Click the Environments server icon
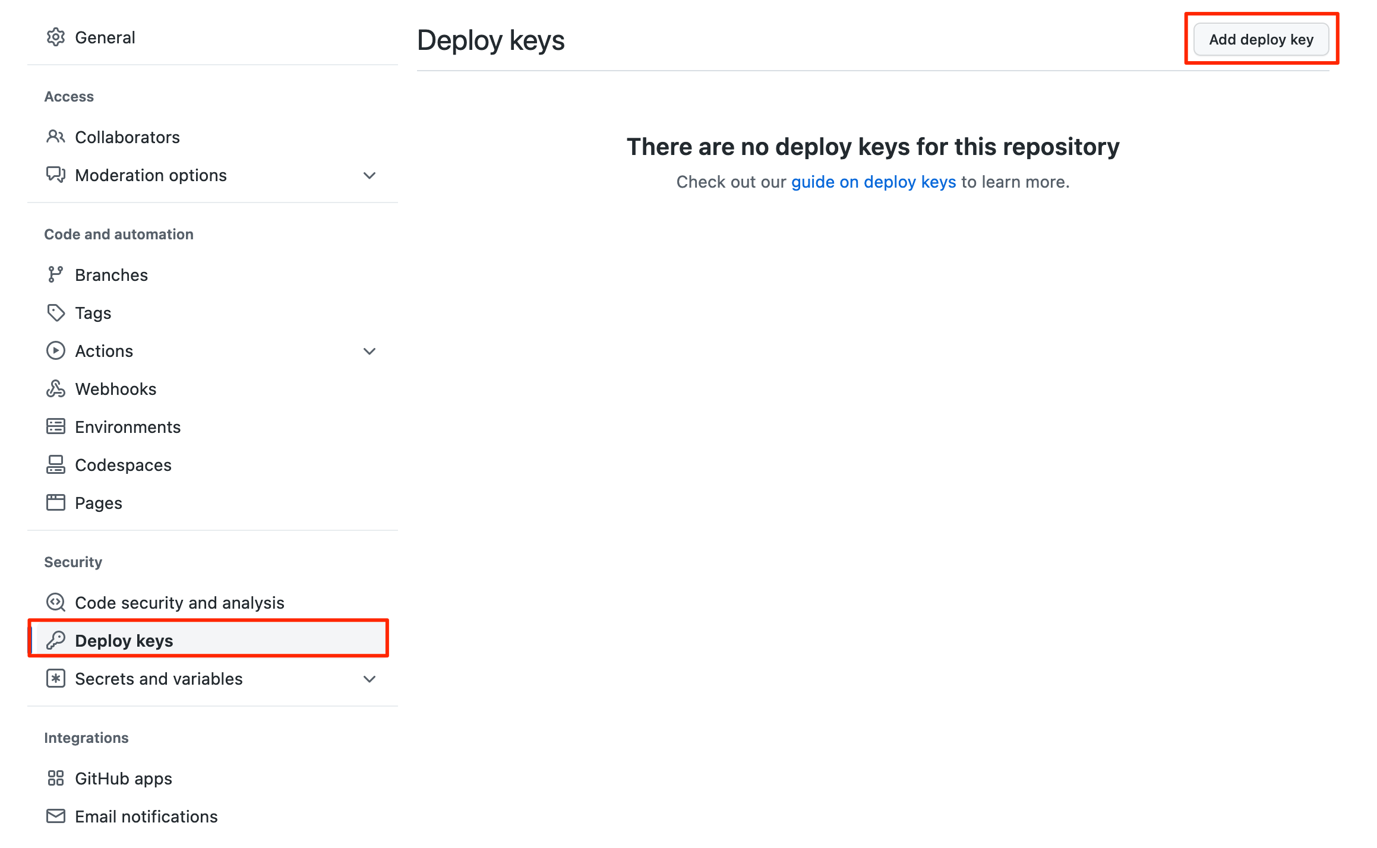The image size is (1377, 848). 55,427
